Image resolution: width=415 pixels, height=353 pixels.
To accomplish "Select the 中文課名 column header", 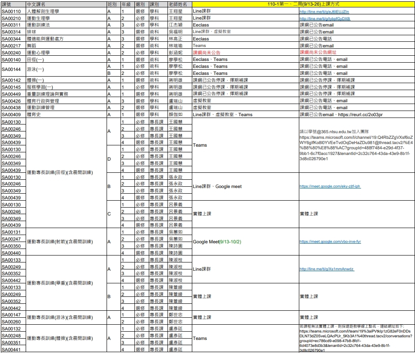I will tap(67, 4).
